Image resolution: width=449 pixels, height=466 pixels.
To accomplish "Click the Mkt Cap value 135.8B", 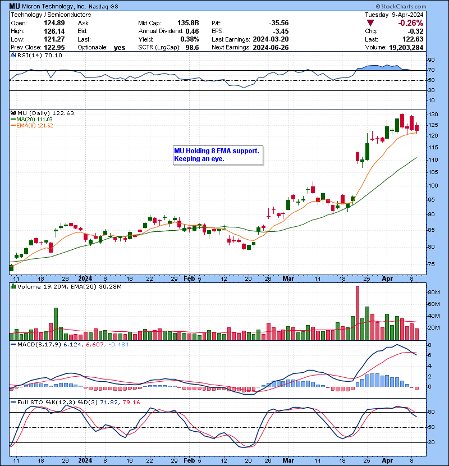I will 188,23.
